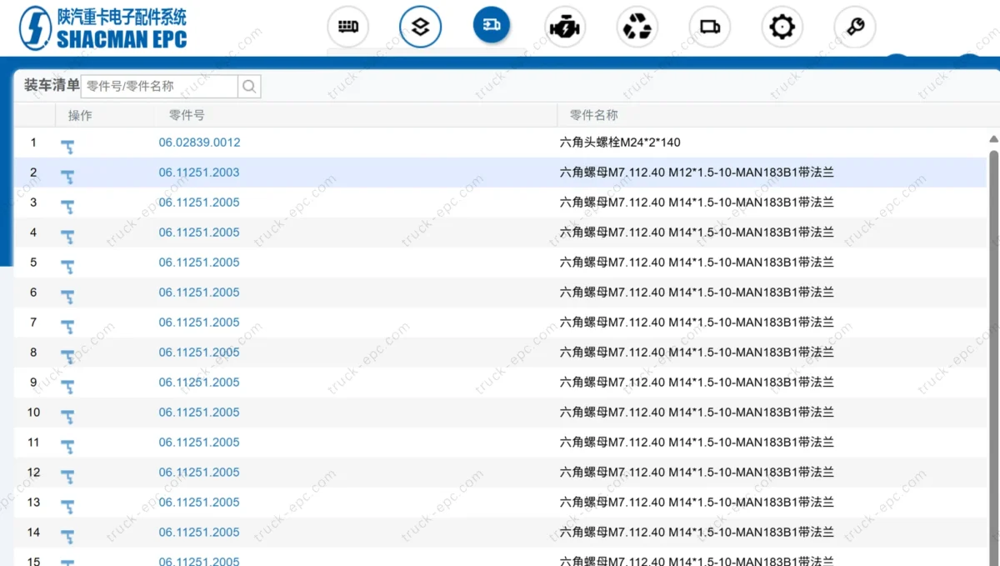Focus the 零件号/零件名称 search input
1000x566 pixels.
click(x=159, y=86)
